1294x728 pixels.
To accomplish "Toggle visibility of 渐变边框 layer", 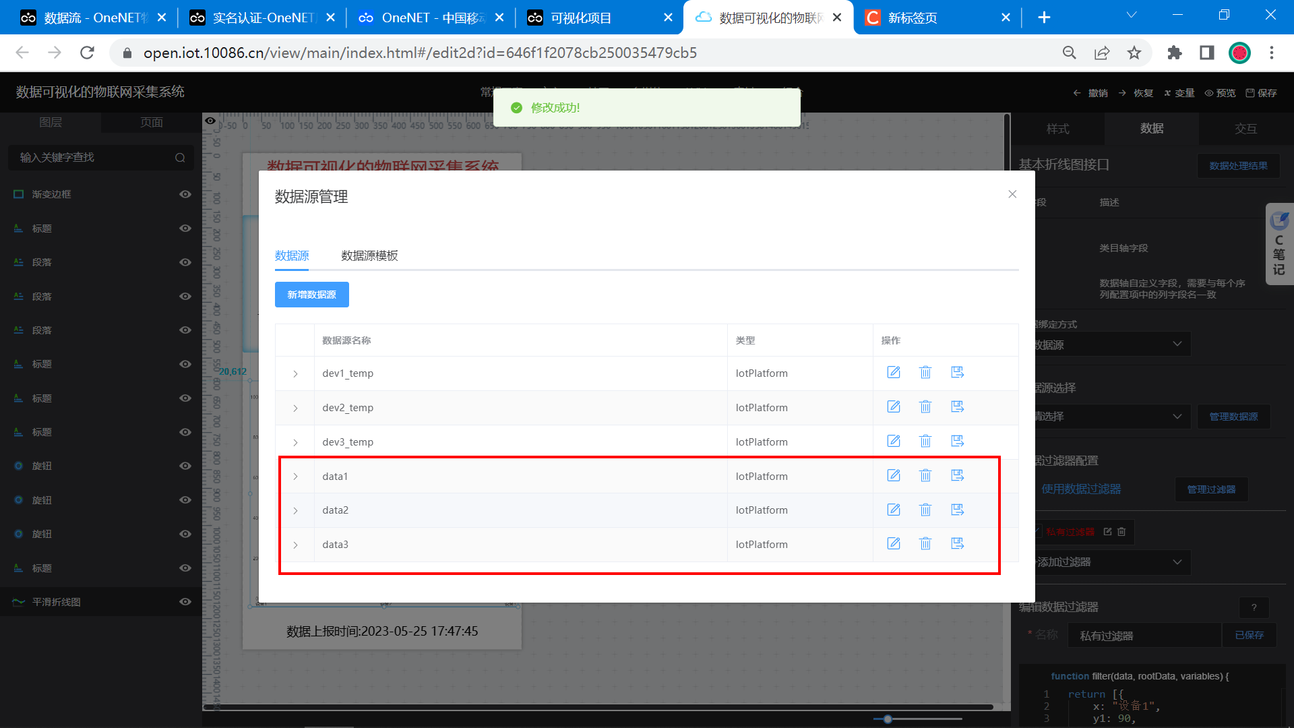I will [x=185, y=194].
